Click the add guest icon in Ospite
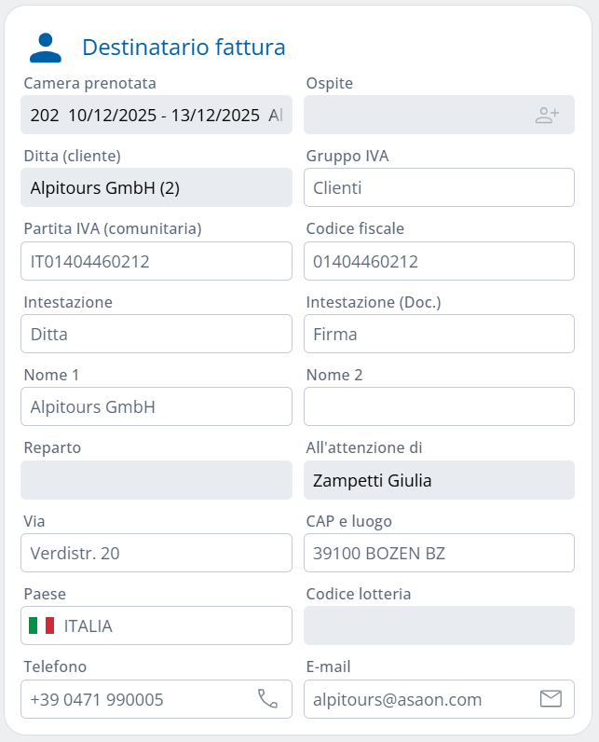This screenshot has width=599, height=742. [547, 116]
